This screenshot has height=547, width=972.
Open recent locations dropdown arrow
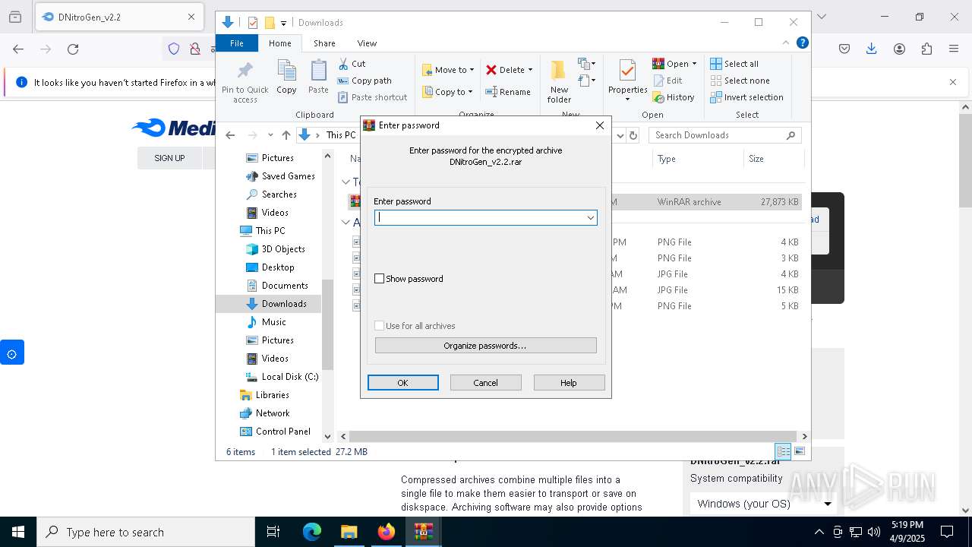270,135
